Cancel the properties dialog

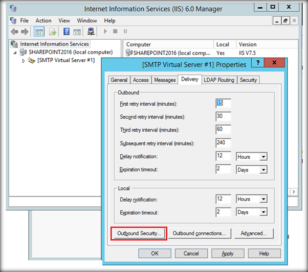pos(191,254)
